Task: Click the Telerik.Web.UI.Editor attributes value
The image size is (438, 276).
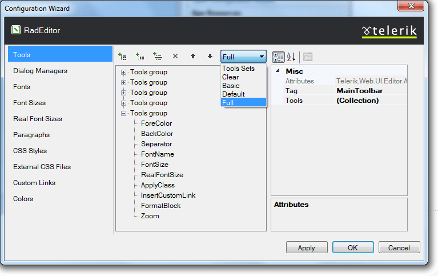Action: (x=371, y=81)
